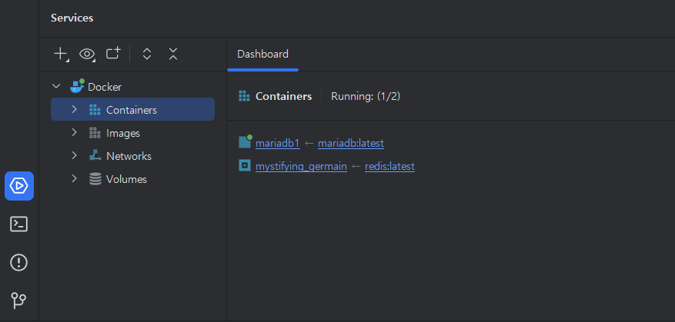The width and height of the screenshot is (675, 322).
Task: Open the Services tool window icon
Action: [19, 186]
